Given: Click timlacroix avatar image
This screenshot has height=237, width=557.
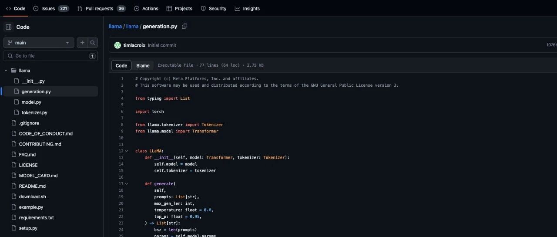Looking at the screenshot, I should pyautogui.click(x=117, y=45).
